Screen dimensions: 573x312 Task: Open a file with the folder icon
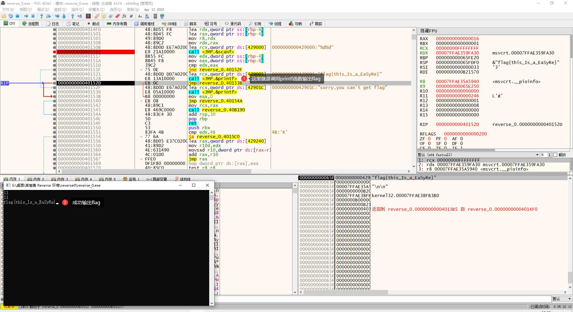coord(4,16)
